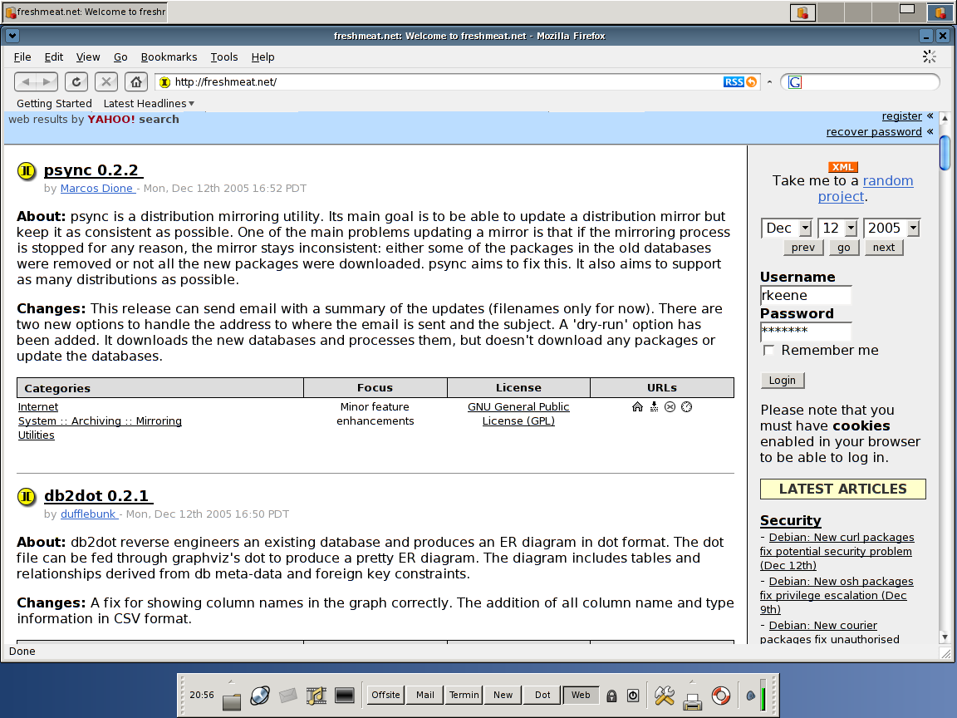Enable the Remember me checkbox
This screenshot has width=957, height=718.
tap(768, 350)
